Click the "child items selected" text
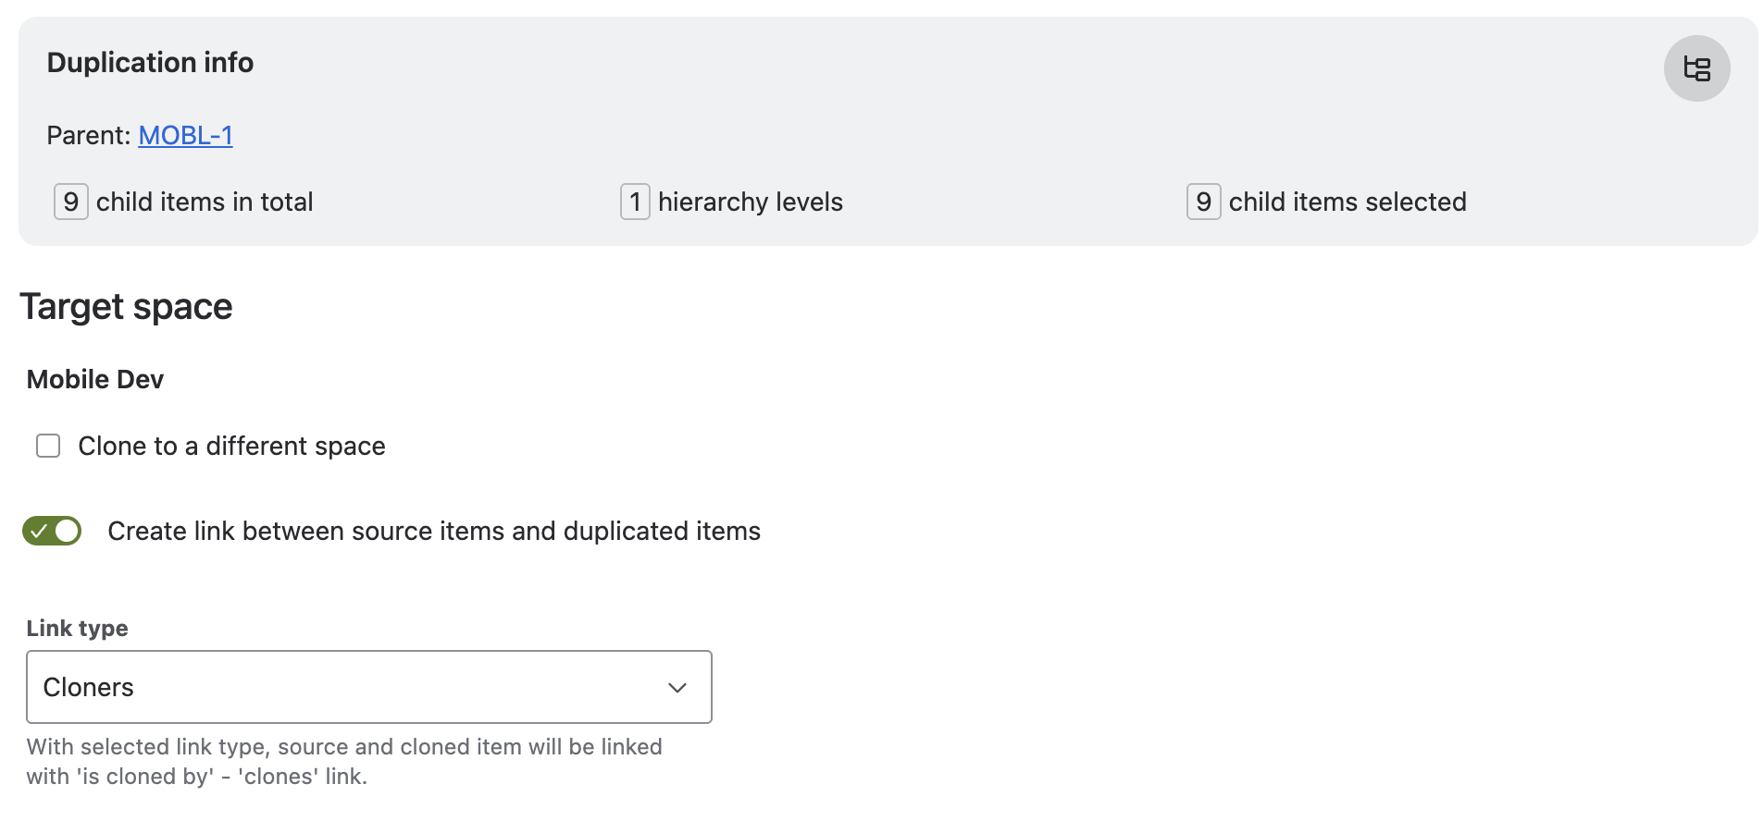This screenshot has width=1764, height=821. click(x=1347, y=202)
